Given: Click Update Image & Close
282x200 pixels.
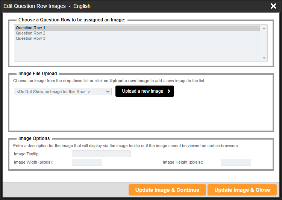Looking at the screenshot, I should click(242, 190).
